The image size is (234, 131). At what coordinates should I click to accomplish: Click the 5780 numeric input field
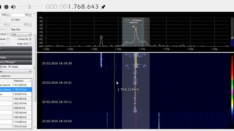pyautogui.click(x=3, y=15)
